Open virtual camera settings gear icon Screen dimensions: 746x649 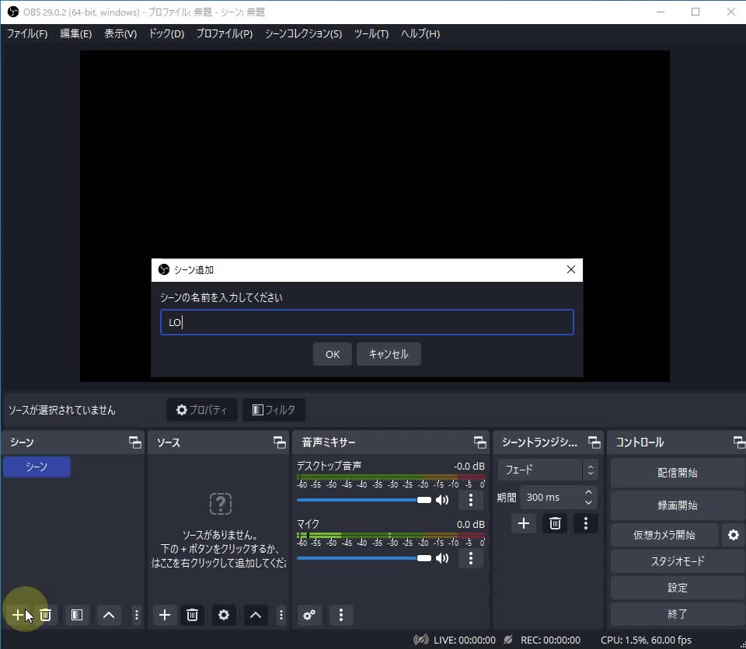point(733,535)
